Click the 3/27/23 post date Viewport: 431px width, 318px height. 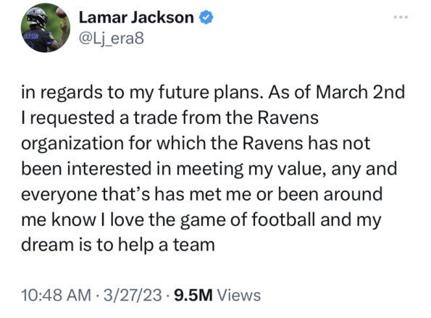pos(133,296)
